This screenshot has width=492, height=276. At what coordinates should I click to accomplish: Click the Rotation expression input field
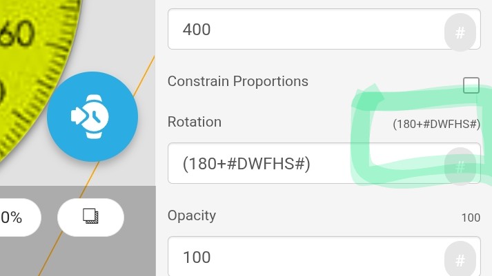[x=304, y=164]
